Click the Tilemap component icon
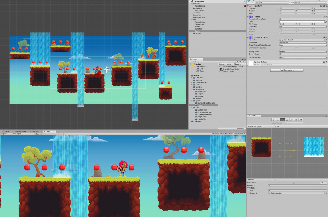328x217 pixels. (x=250, y=16)
